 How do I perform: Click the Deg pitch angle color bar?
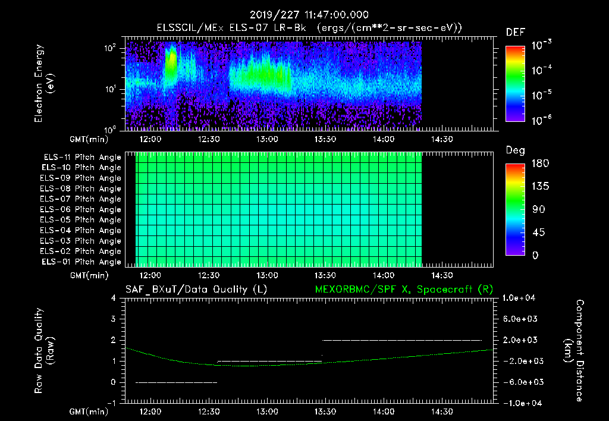(x=516, y=209)
